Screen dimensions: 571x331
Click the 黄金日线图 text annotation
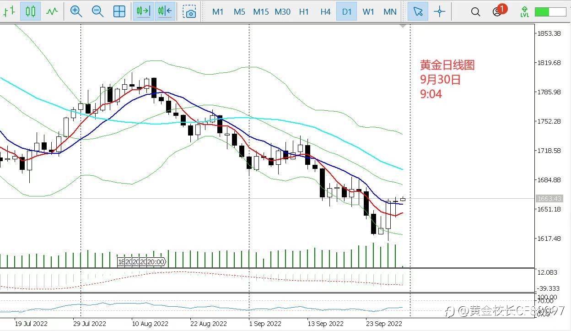point(447,65)
